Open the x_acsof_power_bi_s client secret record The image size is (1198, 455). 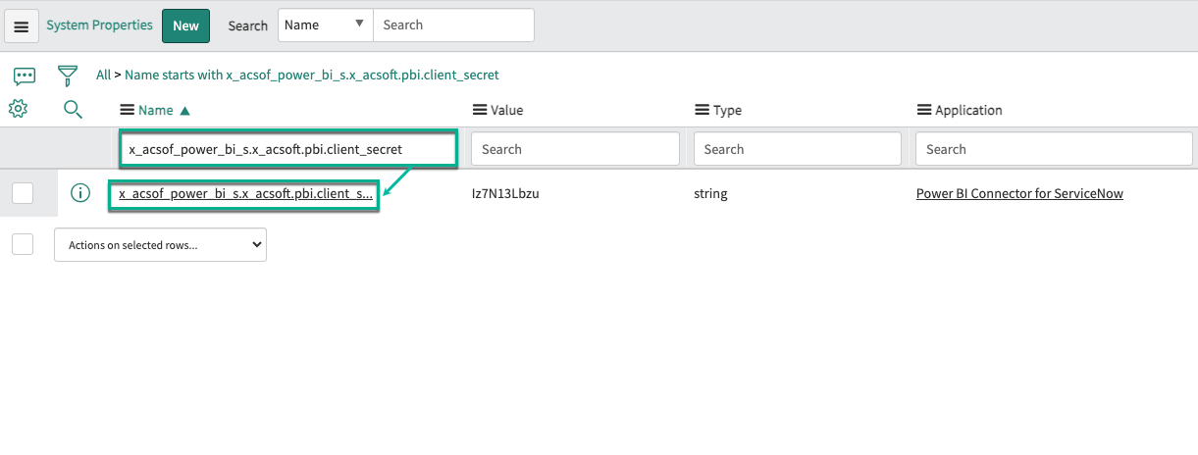click(x=245, y=194)
